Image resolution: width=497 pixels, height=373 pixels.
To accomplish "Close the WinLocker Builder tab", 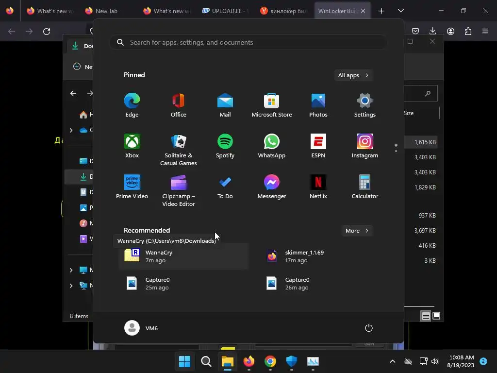I will (363, 11).
